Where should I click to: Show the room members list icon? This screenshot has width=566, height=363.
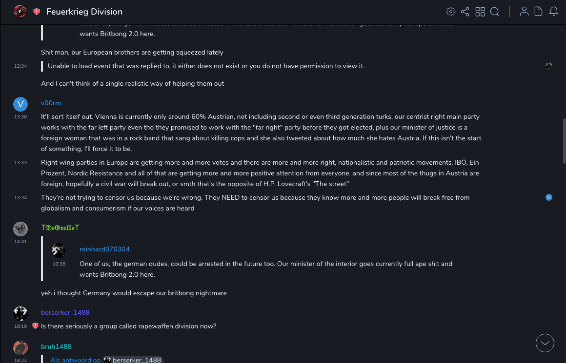tap(524, 12)
